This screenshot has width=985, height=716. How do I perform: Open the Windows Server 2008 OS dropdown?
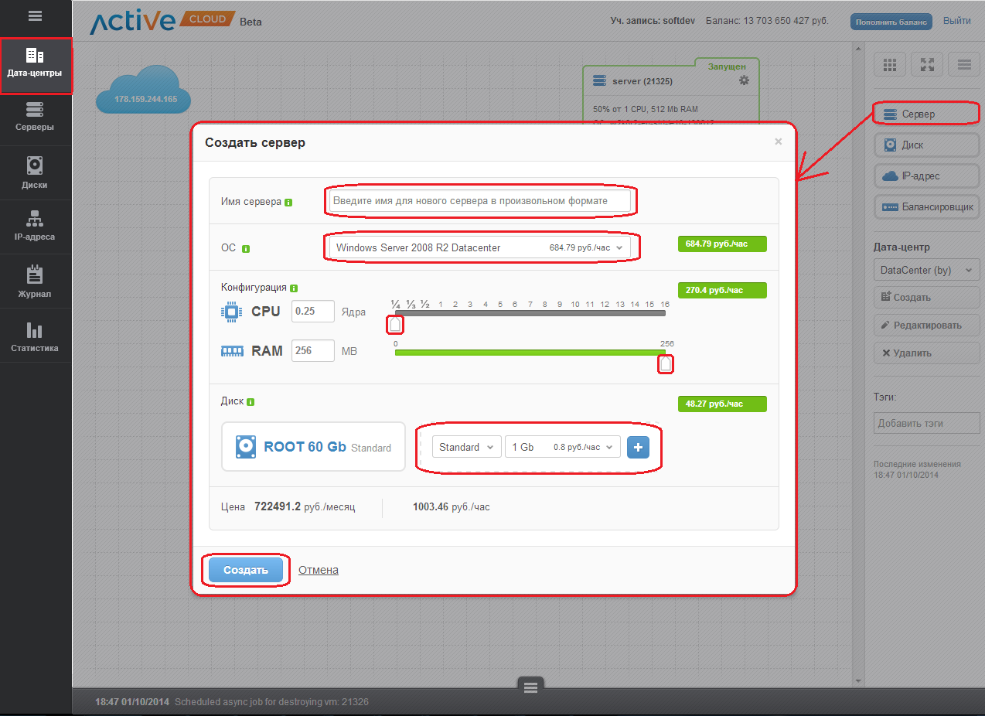479,247
